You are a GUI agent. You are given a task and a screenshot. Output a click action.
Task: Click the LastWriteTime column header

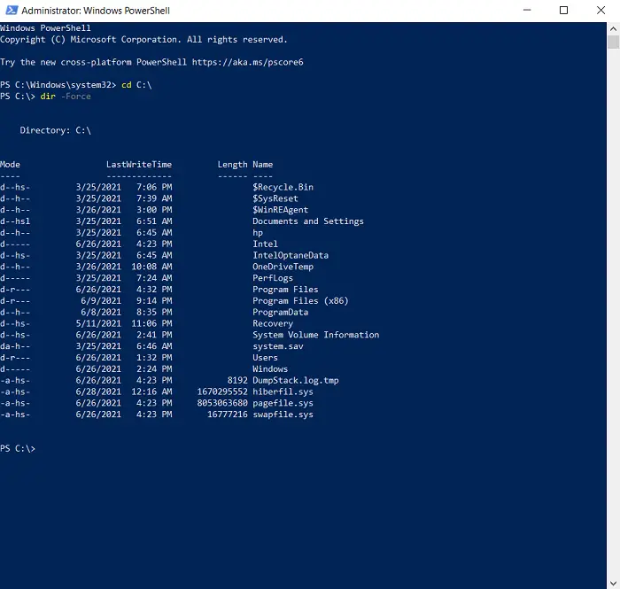139,165
